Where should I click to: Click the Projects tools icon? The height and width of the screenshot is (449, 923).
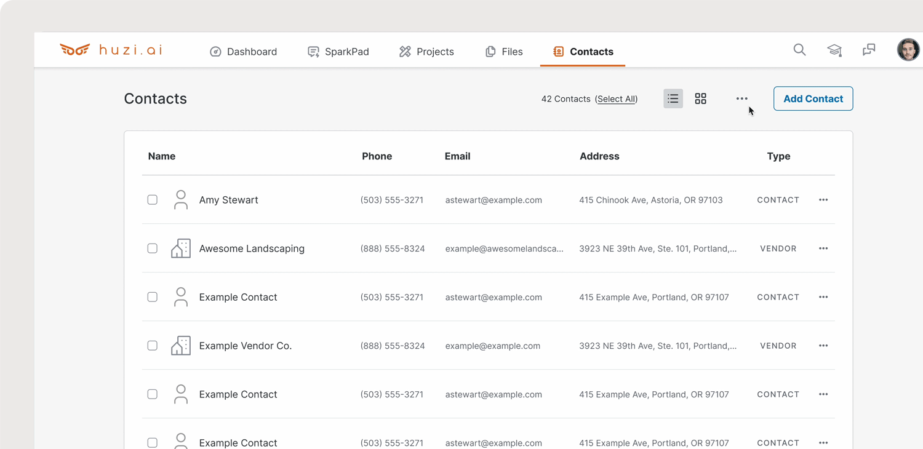(x=405, y=52)
